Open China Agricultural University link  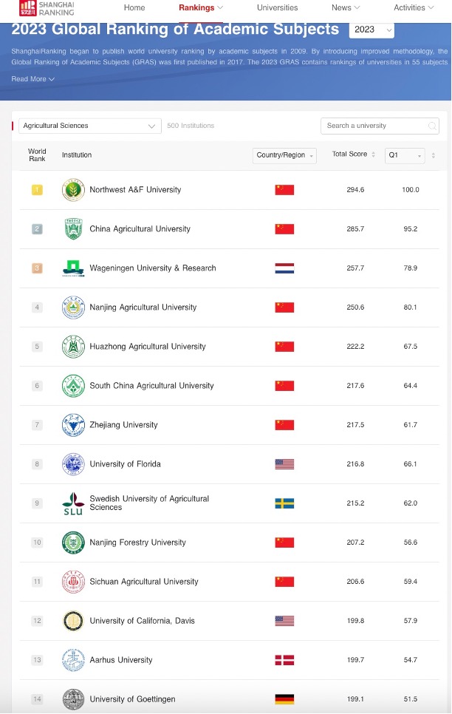pos(140,229)
